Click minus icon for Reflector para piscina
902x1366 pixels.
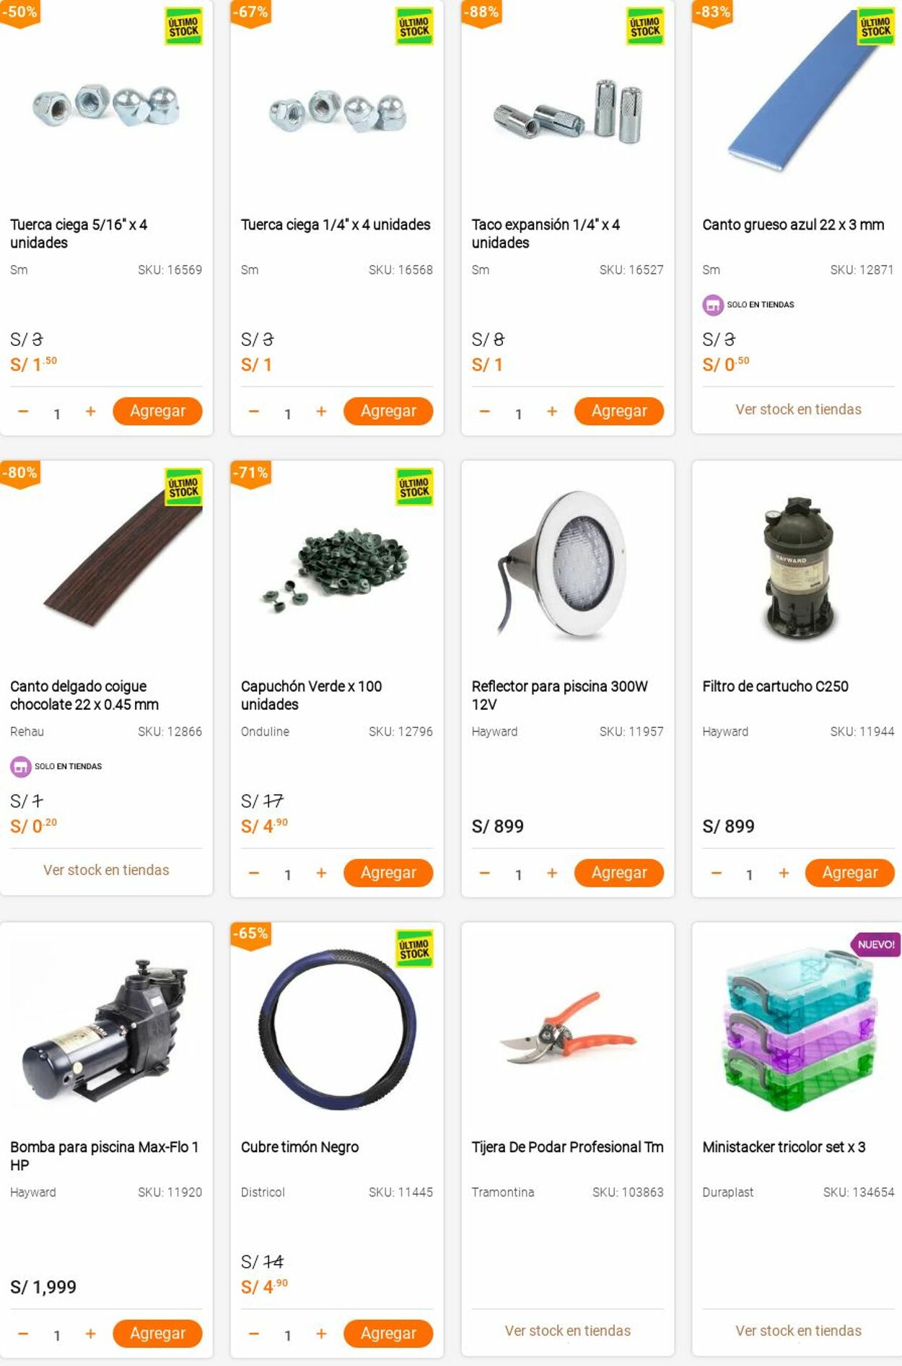(484, 874)
